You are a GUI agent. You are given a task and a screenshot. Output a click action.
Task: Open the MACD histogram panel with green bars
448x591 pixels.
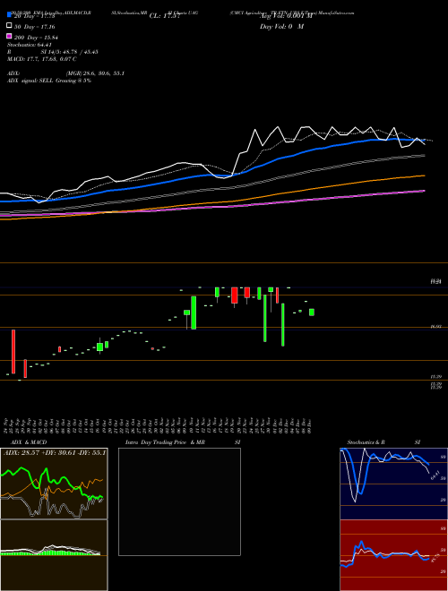point(54,555)
